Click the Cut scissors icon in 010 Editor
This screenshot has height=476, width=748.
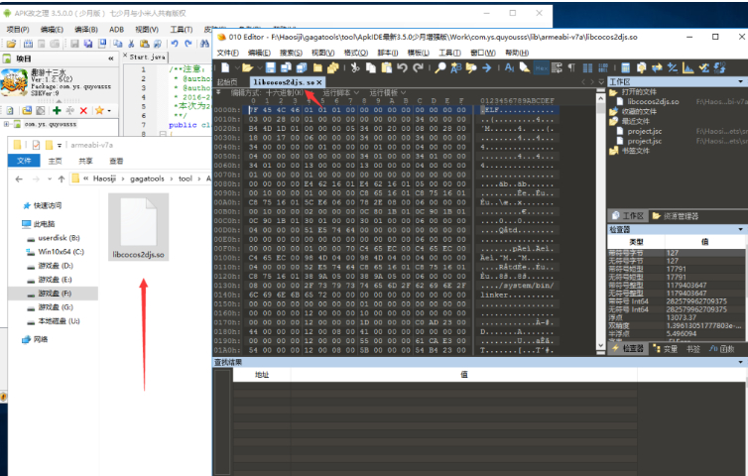(355, 67)
